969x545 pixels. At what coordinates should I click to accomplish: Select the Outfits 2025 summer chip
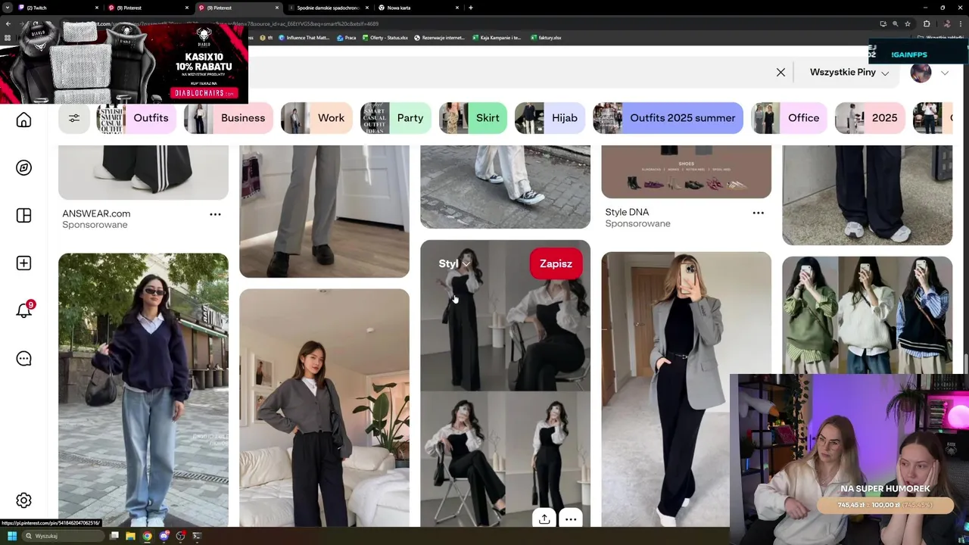click(x=668, y=118)
